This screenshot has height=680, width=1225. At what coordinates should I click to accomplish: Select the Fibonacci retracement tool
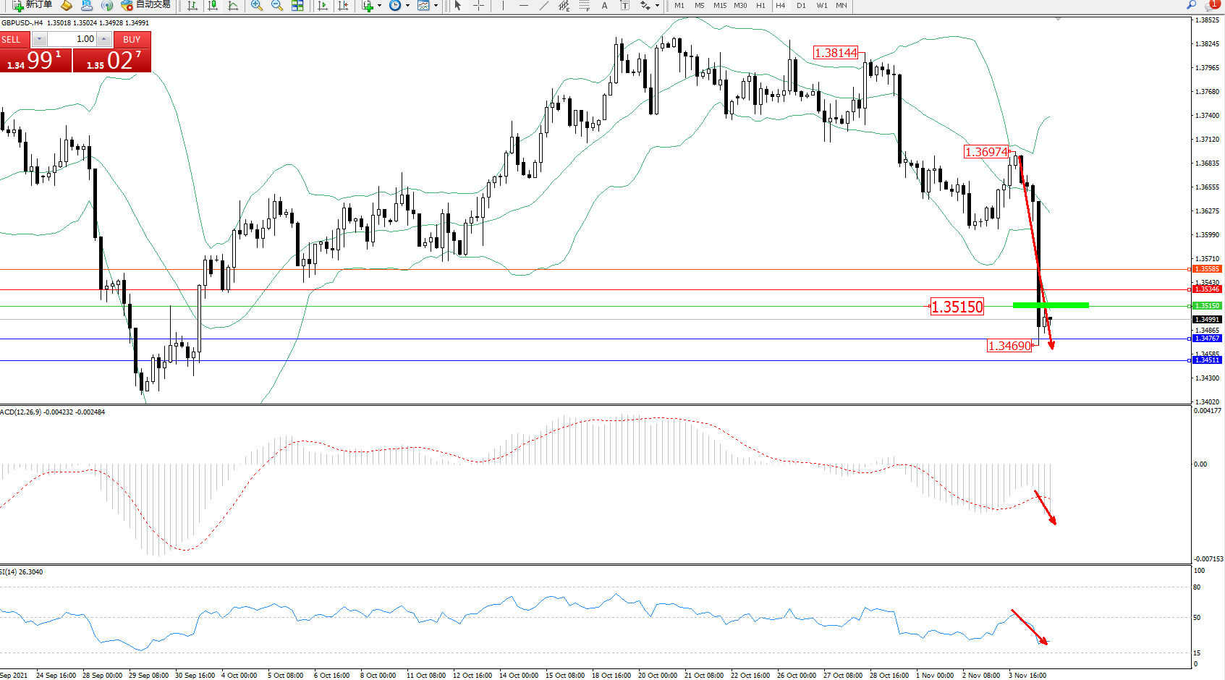click(x=584, y=5)
